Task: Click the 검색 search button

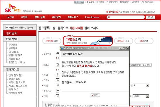Action: pos(150,17)
